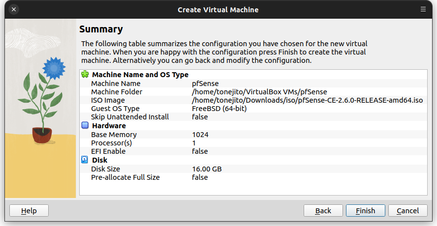Viewport: 437px width, 226px height.
Task: Click the VirtualBox VMs/pfSense folder path
Action: point(259,92)
